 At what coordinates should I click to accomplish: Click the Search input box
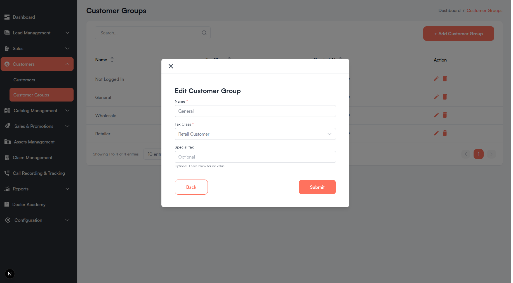point(153,33)
